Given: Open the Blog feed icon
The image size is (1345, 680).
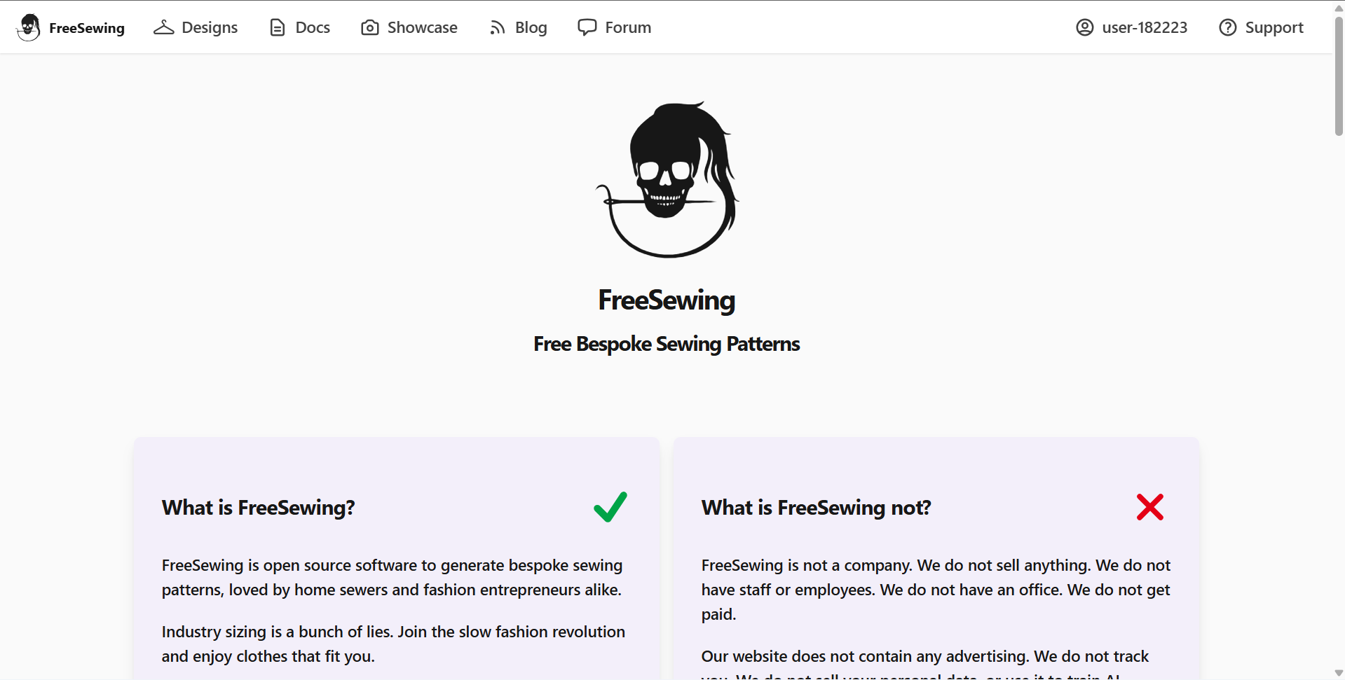Looking at the screenshot, I should [x=496, y=27].
